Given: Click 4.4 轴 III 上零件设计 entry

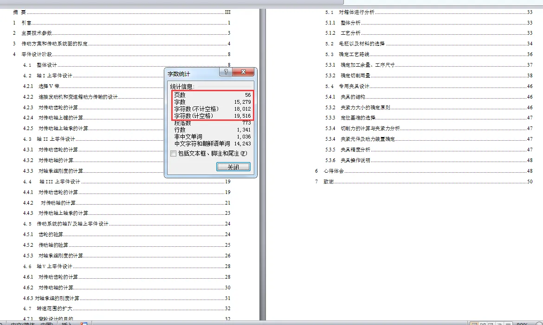Looking at the screenshot, I should pyautogui.click(x=127, y=181).
